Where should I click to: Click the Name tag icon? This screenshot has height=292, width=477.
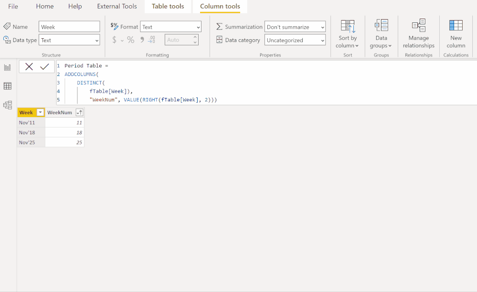[7, 26]
